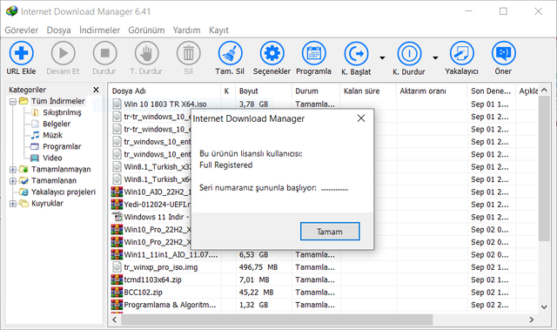Screen dimensions: 557x330
Task: Click the T. Durdur stop-all icon
Action: click(x=146, y=53)
